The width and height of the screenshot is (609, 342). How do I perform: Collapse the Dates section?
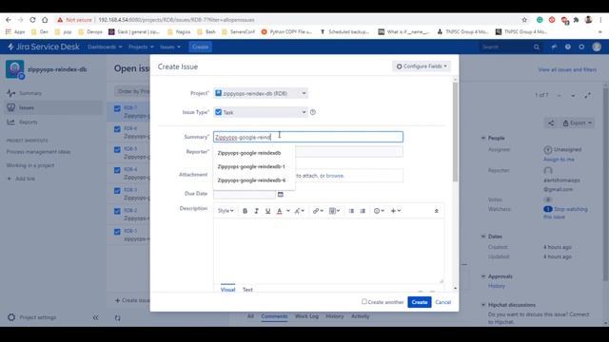click(x=483, y=237)
